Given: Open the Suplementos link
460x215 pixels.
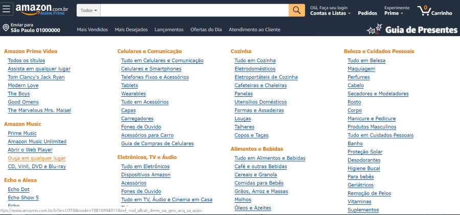Looking at the screenshot, I should [363, 210].
